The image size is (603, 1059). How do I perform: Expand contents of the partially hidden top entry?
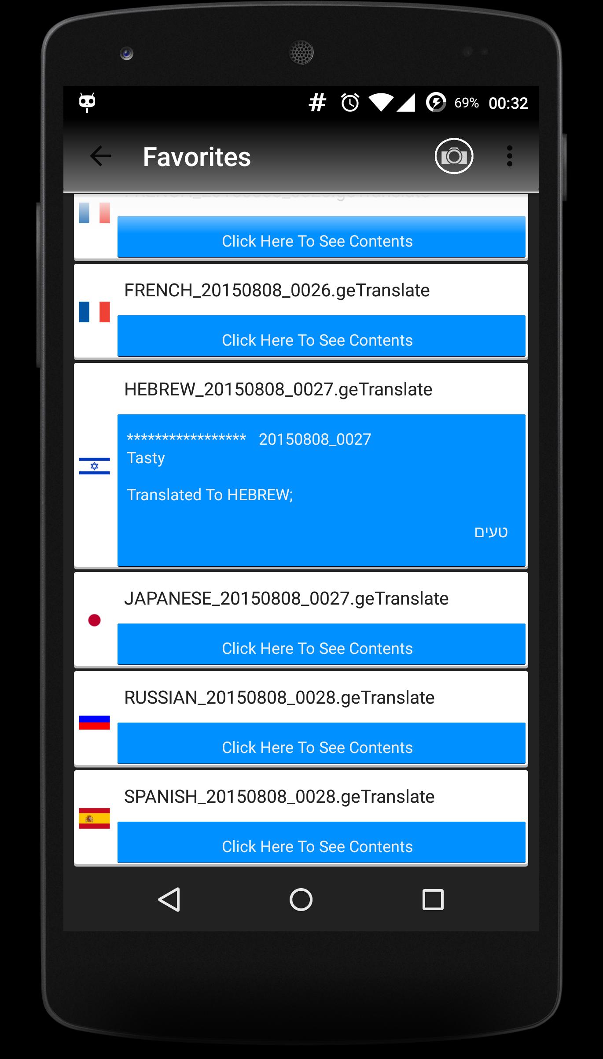(321, 237)
